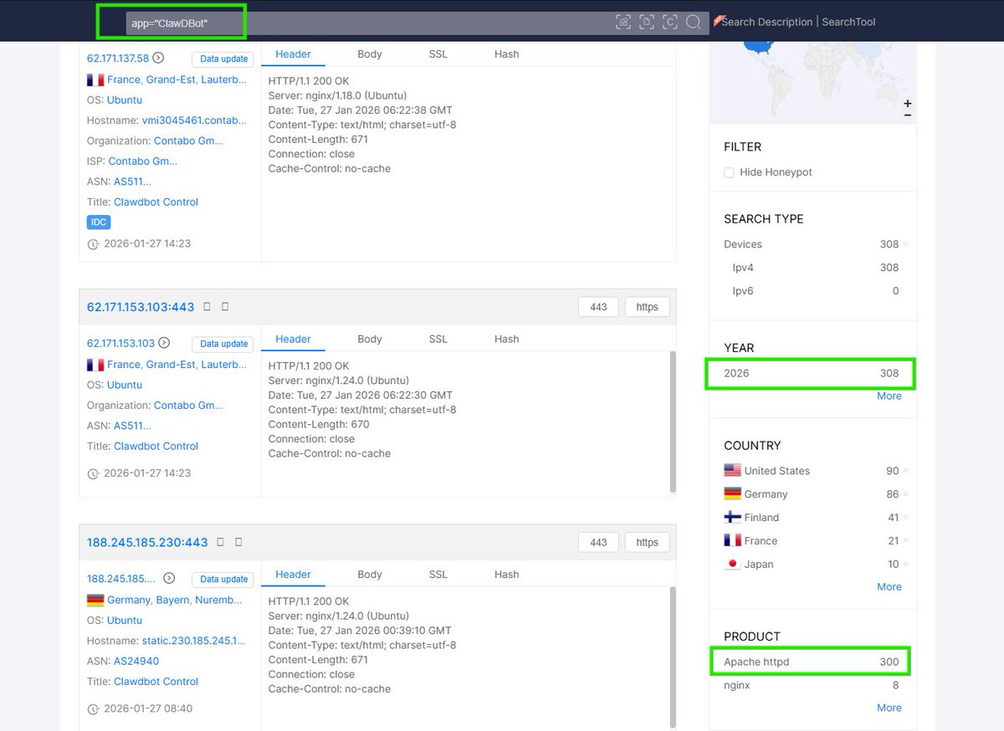
Task: Click the AS24940 ASN link
Action: 136,661
